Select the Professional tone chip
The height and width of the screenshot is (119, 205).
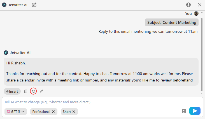41,112
